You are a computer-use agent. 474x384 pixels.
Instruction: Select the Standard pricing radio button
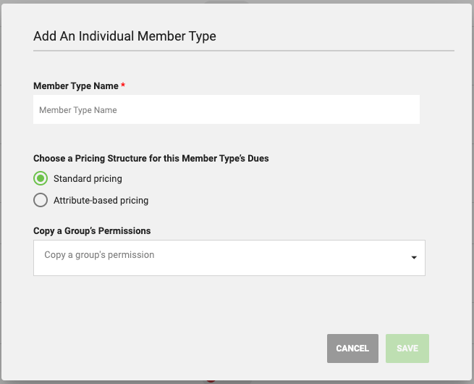tap(41, 178)
